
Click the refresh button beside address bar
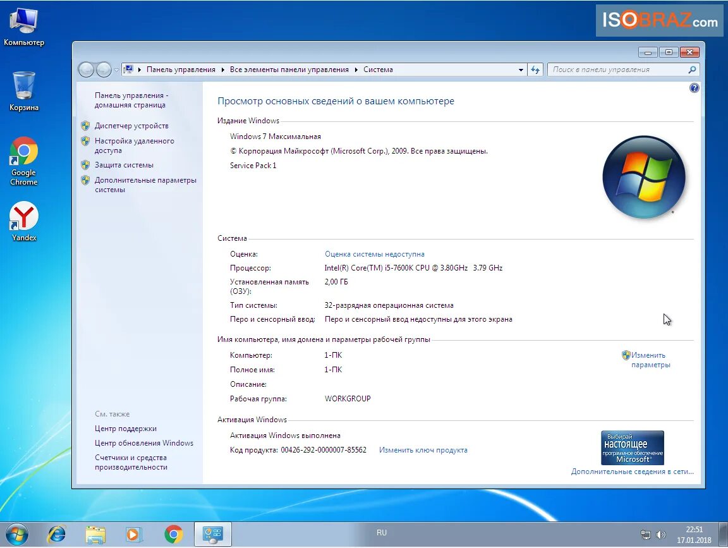coord(535,70)
